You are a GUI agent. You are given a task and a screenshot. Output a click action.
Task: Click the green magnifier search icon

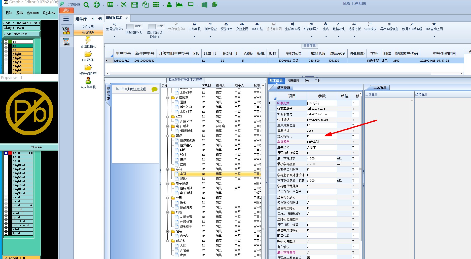(x=86, y=5)
